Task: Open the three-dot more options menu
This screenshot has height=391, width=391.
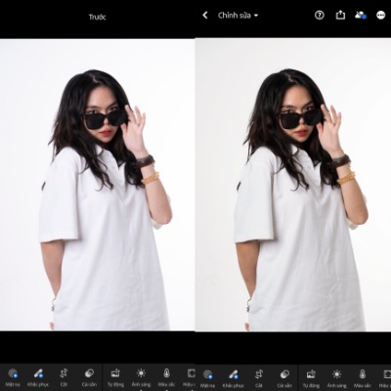Action: coord(380,16)
